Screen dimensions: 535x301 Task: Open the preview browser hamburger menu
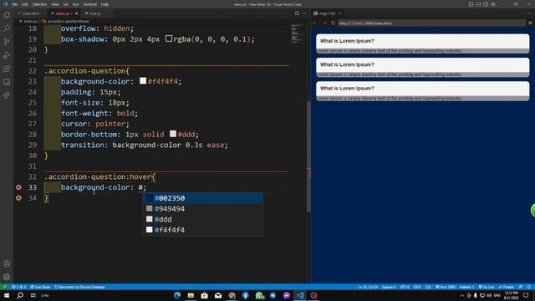coord(530,23)
